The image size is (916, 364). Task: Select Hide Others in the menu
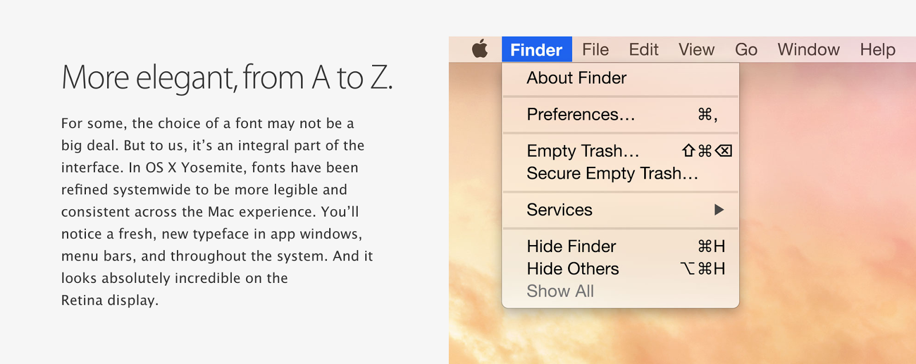(x=621, y=269)
